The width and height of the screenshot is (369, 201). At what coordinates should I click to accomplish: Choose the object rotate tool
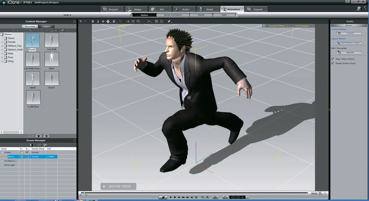(x=138, y=21)
